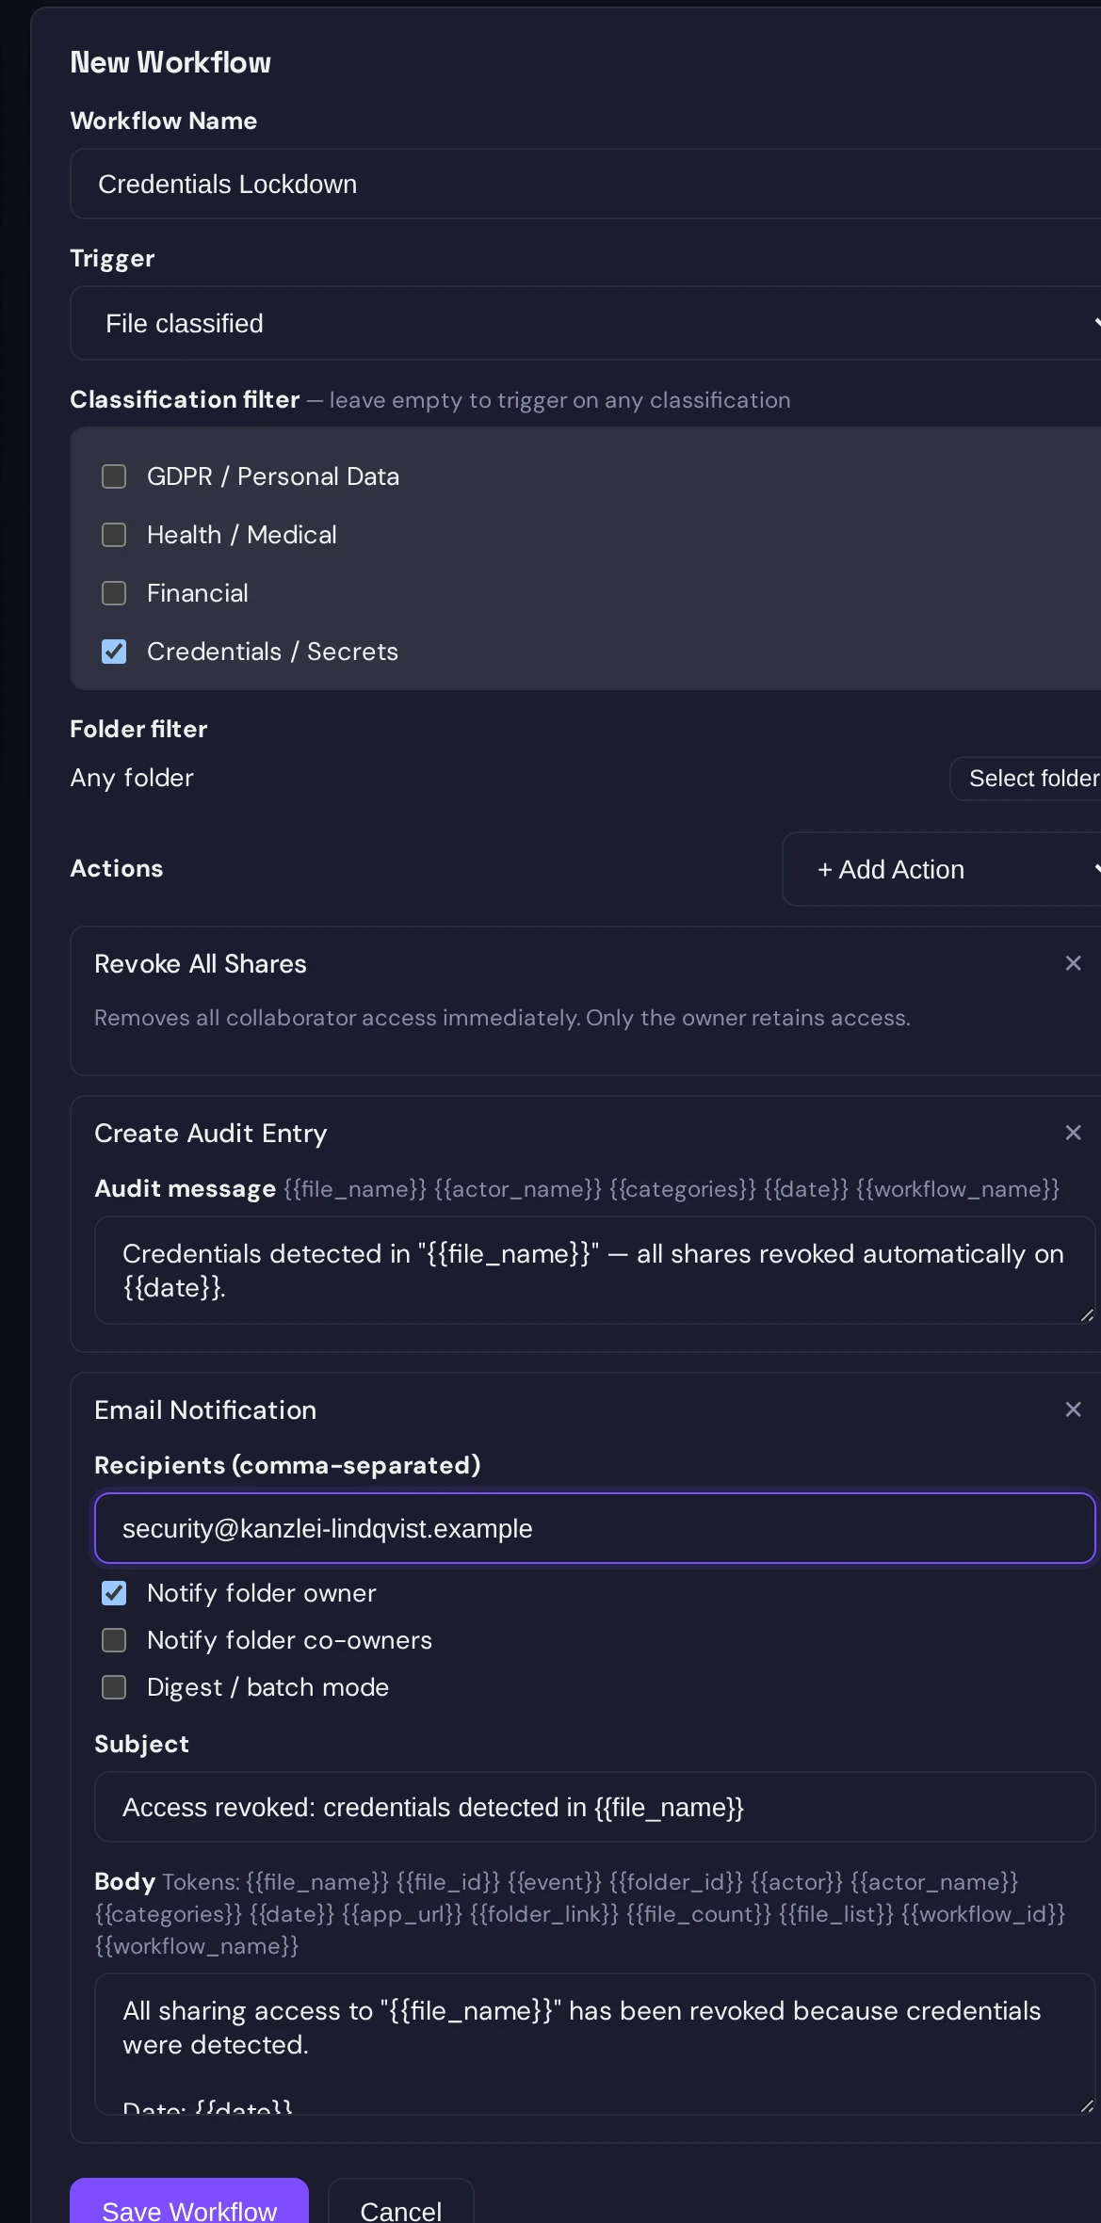Enable Notify folder co-owners

coord(114,1640)
